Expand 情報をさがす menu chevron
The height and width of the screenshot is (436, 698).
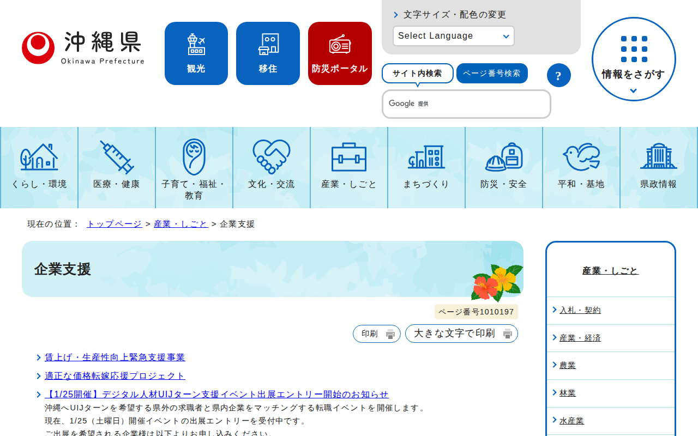pyautogui.click(x=633, y=90)
